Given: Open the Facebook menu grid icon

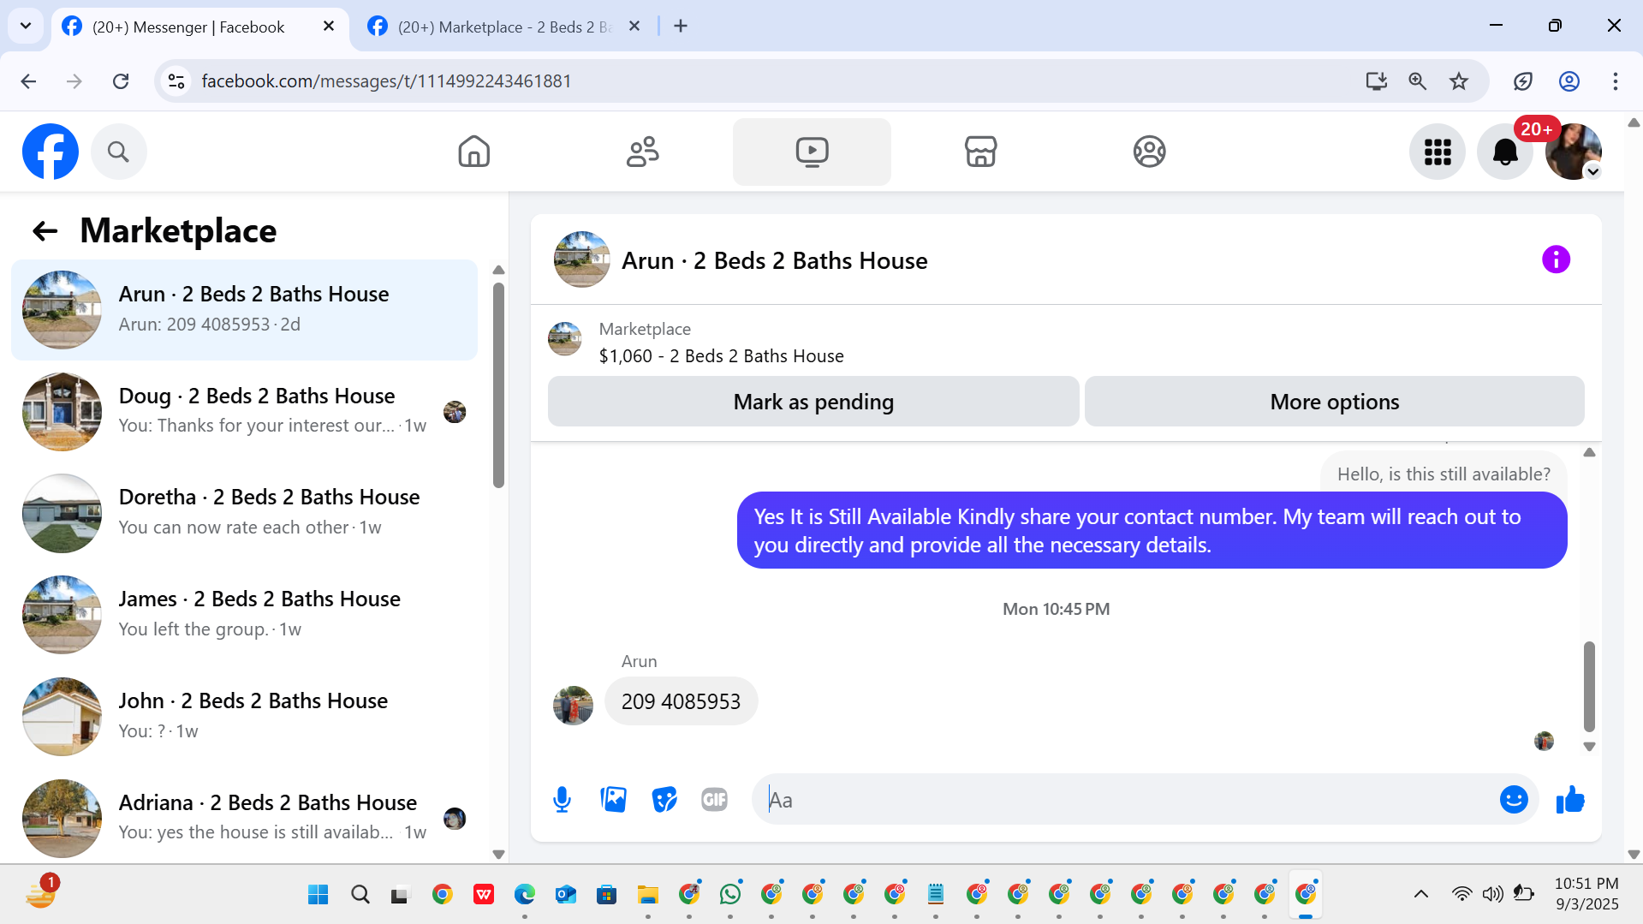Looking at the screenshot, I should pos(1438,152).
